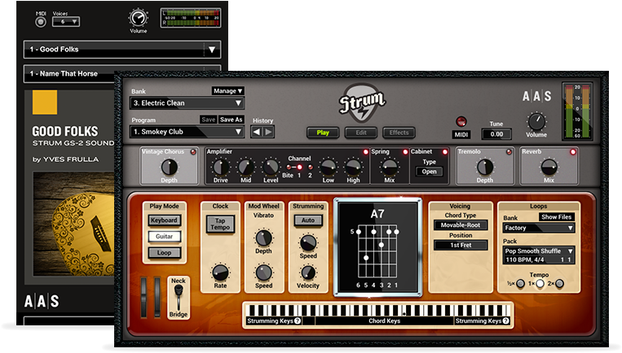Open the Program dropdown showing Smokey Club

pyautogui.click(x=187, y=132)
